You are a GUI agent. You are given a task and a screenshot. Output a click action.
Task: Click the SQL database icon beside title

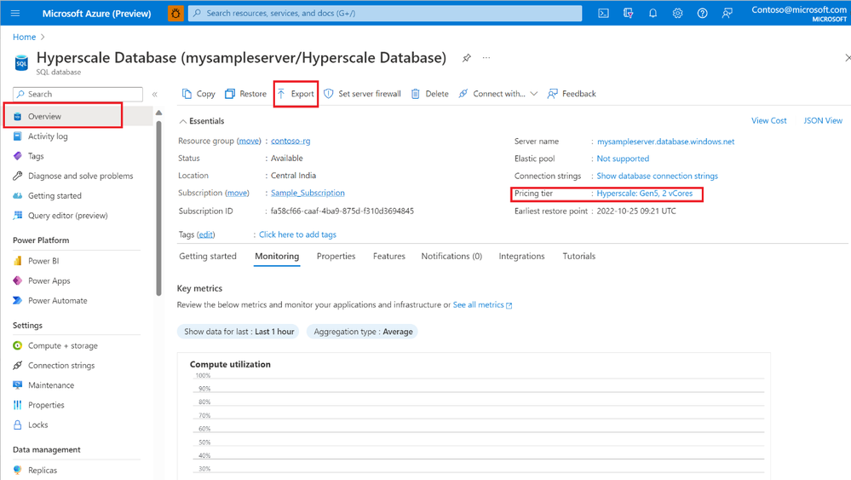21,63
